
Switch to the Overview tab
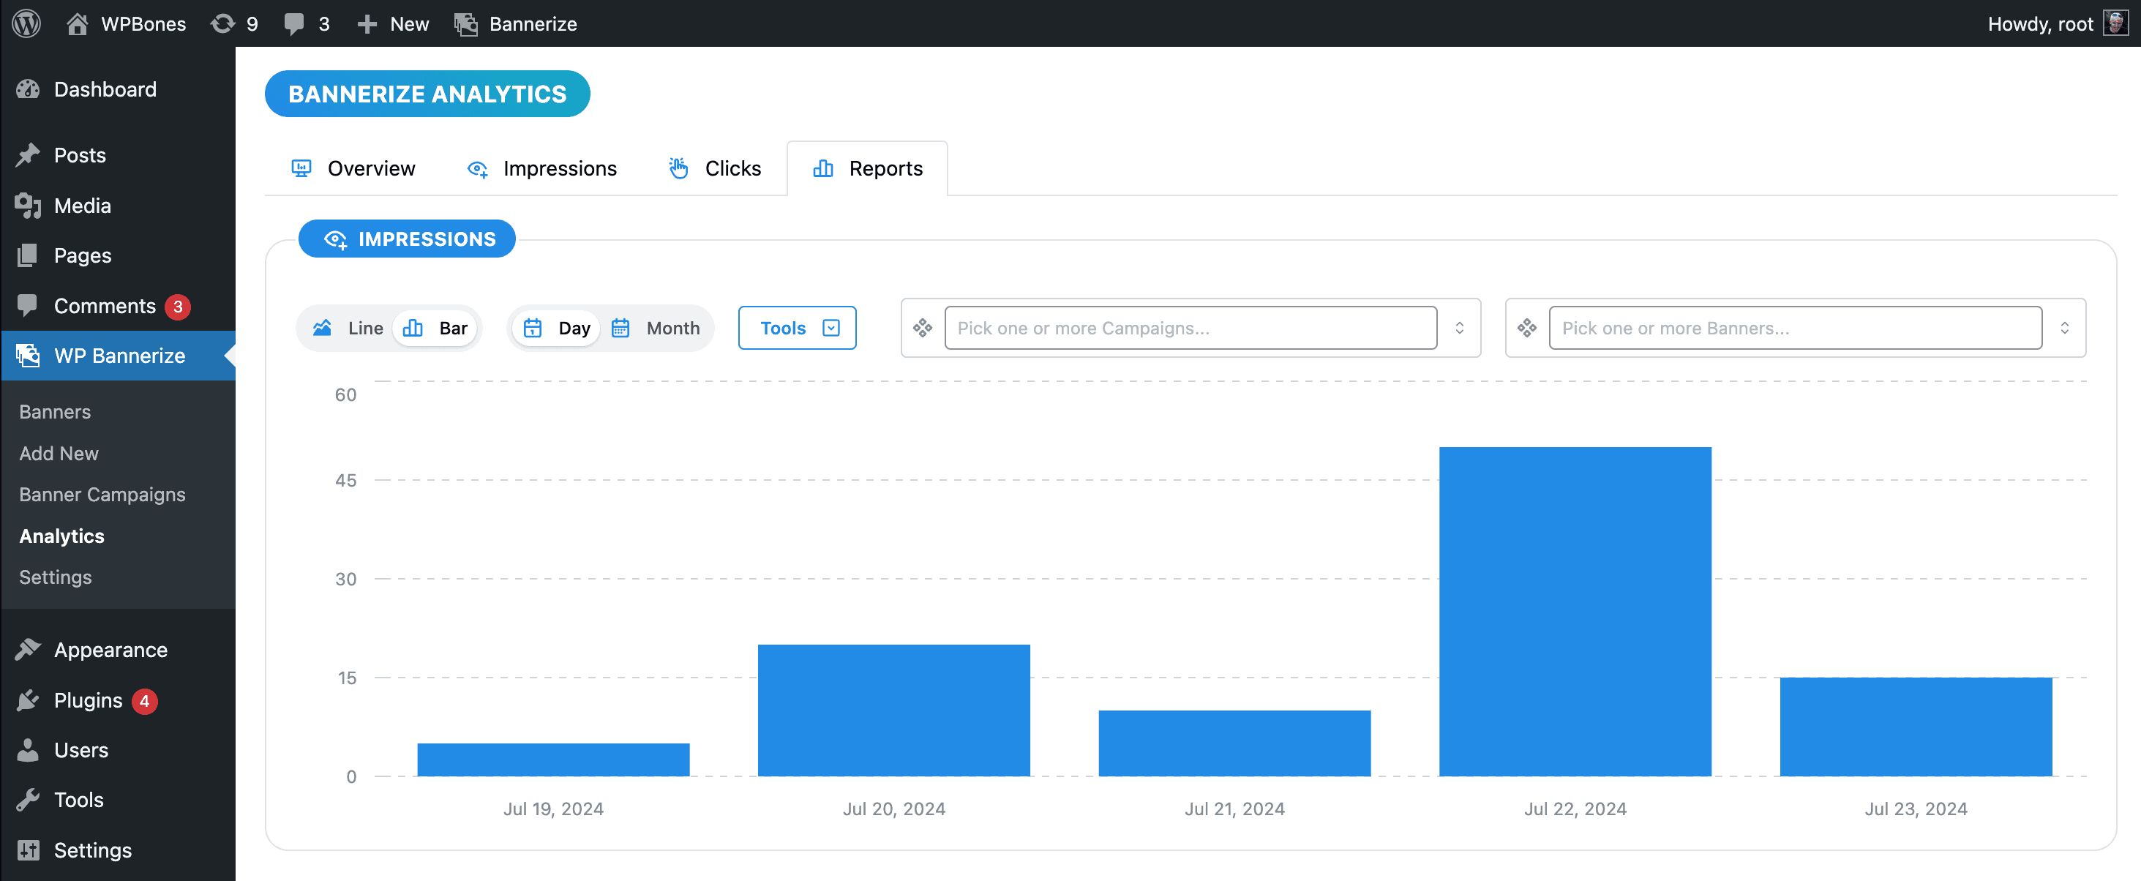[353, 169]
